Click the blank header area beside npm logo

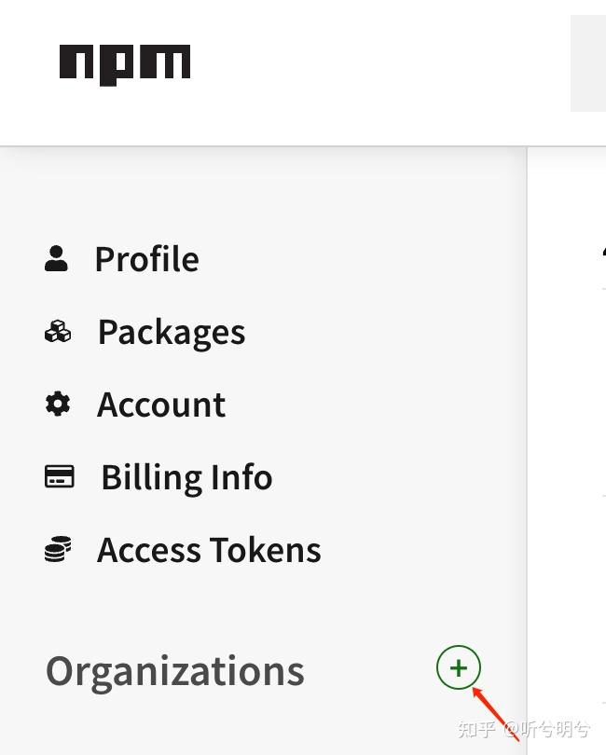click(373, 65)
